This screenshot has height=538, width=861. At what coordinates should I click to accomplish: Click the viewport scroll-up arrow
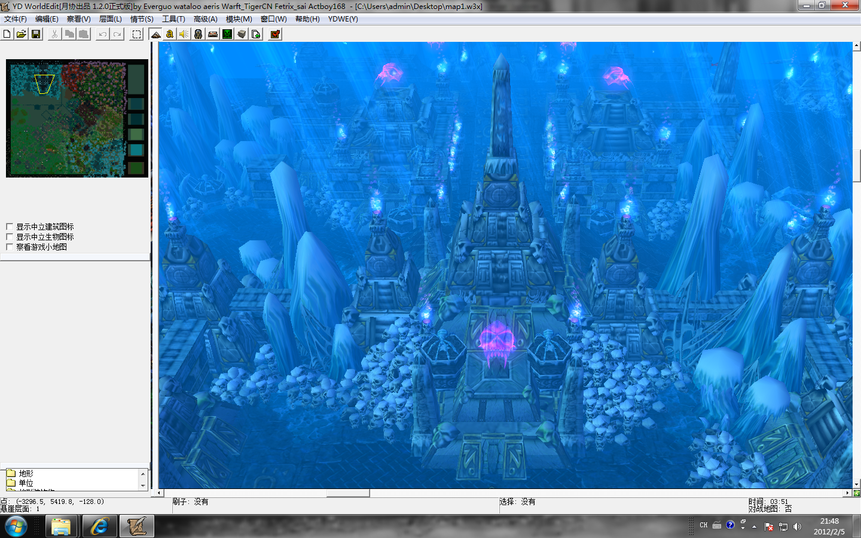tap(857, 45)
